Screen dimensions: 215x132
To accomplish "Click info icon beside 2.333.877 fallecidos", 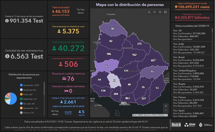I will (x=176, y=18).
